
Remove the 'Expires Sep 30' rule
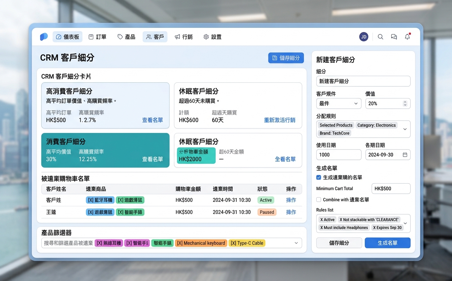pyautogui.click(x=374, y=228)
